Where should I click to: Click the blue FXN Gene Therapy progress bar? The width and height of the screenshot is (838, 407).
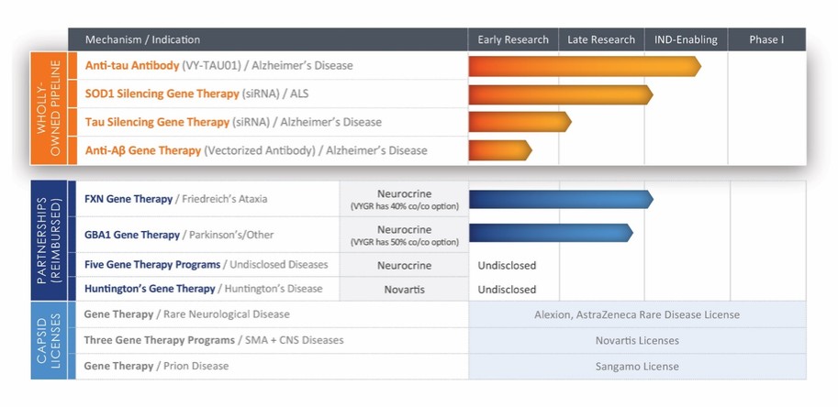[x=560, y=199]
